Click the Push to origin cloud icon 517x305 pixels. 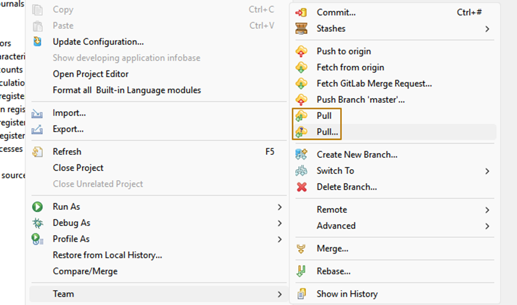pos(302,51)
